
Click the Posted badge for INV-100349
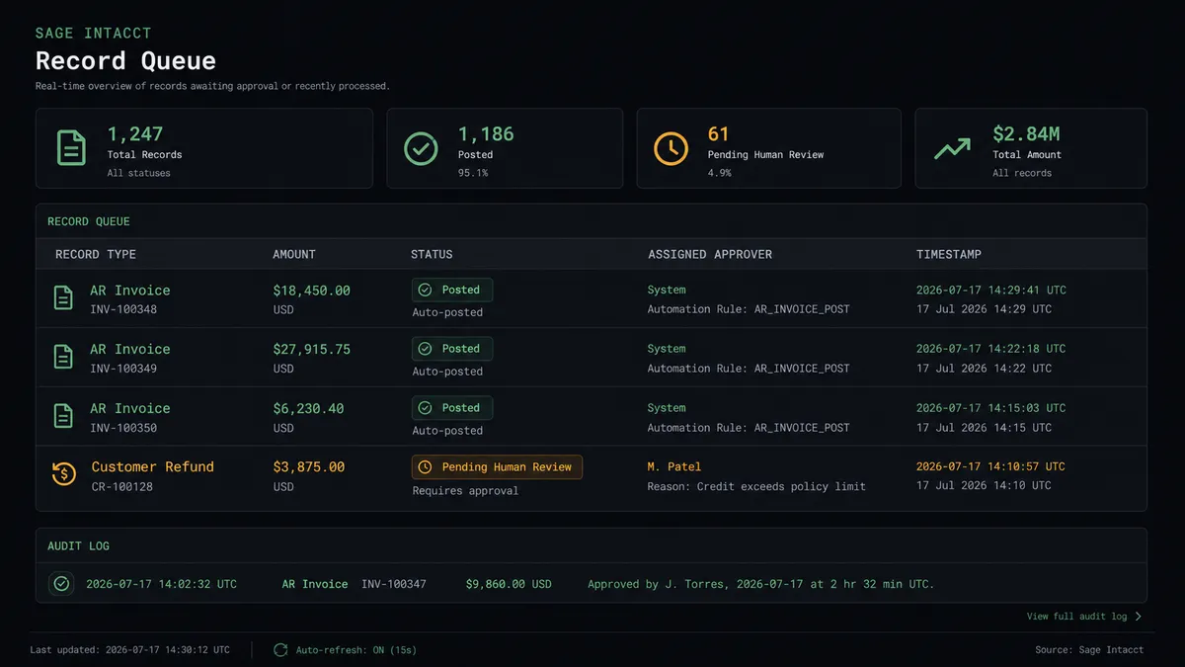pyautogui.click(x=452, y=349)
